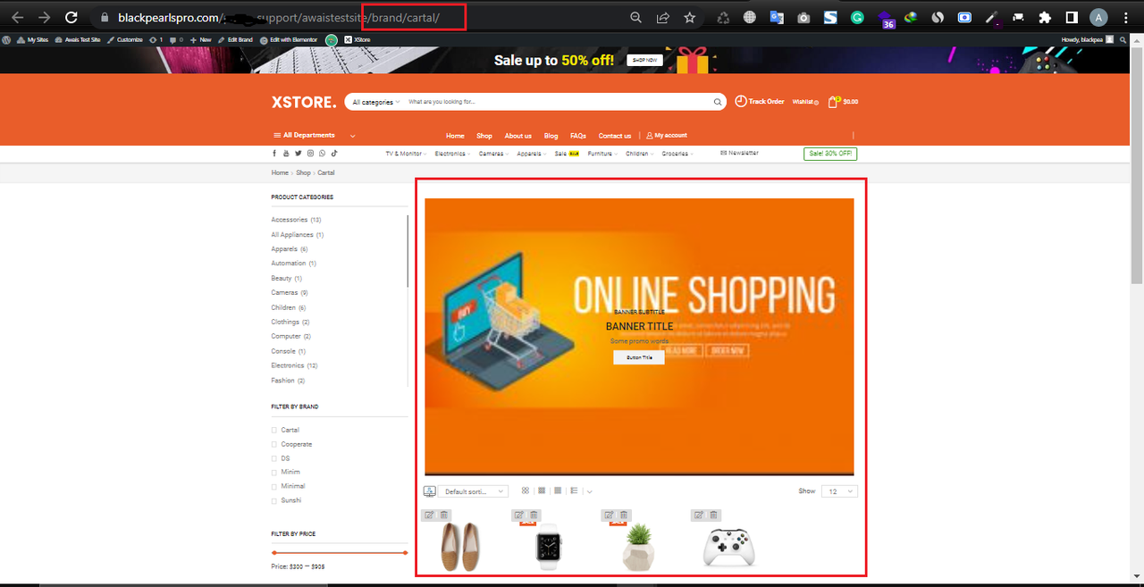This screenshot has width=1144, height=587.
Task: Click the browser zoom magnifier icon
Action: pos(636,17)
